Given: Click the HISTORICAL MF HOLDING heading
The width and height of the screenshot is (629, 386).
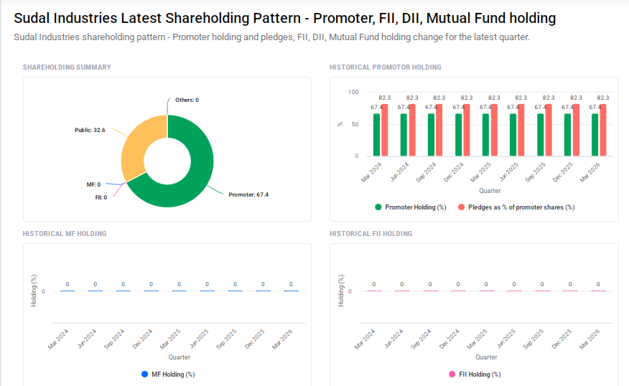Looking at the screenshot, I should click(65, 234).
